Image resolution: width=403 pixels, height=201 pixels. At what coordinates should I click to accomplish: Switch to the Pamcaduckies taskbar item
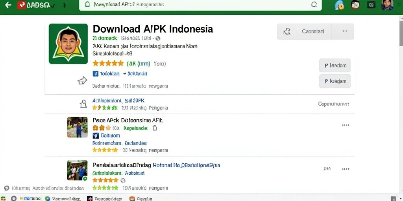[x=105, y=198]
